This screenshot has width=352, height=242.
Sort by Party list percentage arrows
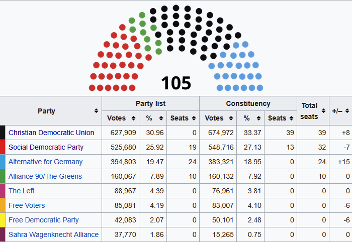pos(161,118)
